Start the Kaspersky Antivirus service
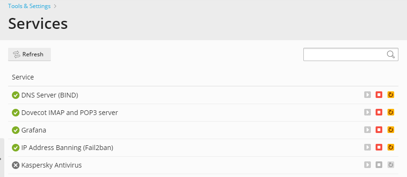The image size is (407, 177). coord(367,165)
